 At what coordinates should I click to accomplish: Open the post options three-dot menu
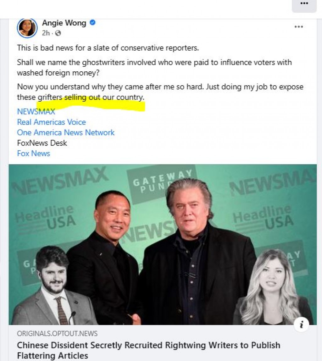click(x=298, y=27)
